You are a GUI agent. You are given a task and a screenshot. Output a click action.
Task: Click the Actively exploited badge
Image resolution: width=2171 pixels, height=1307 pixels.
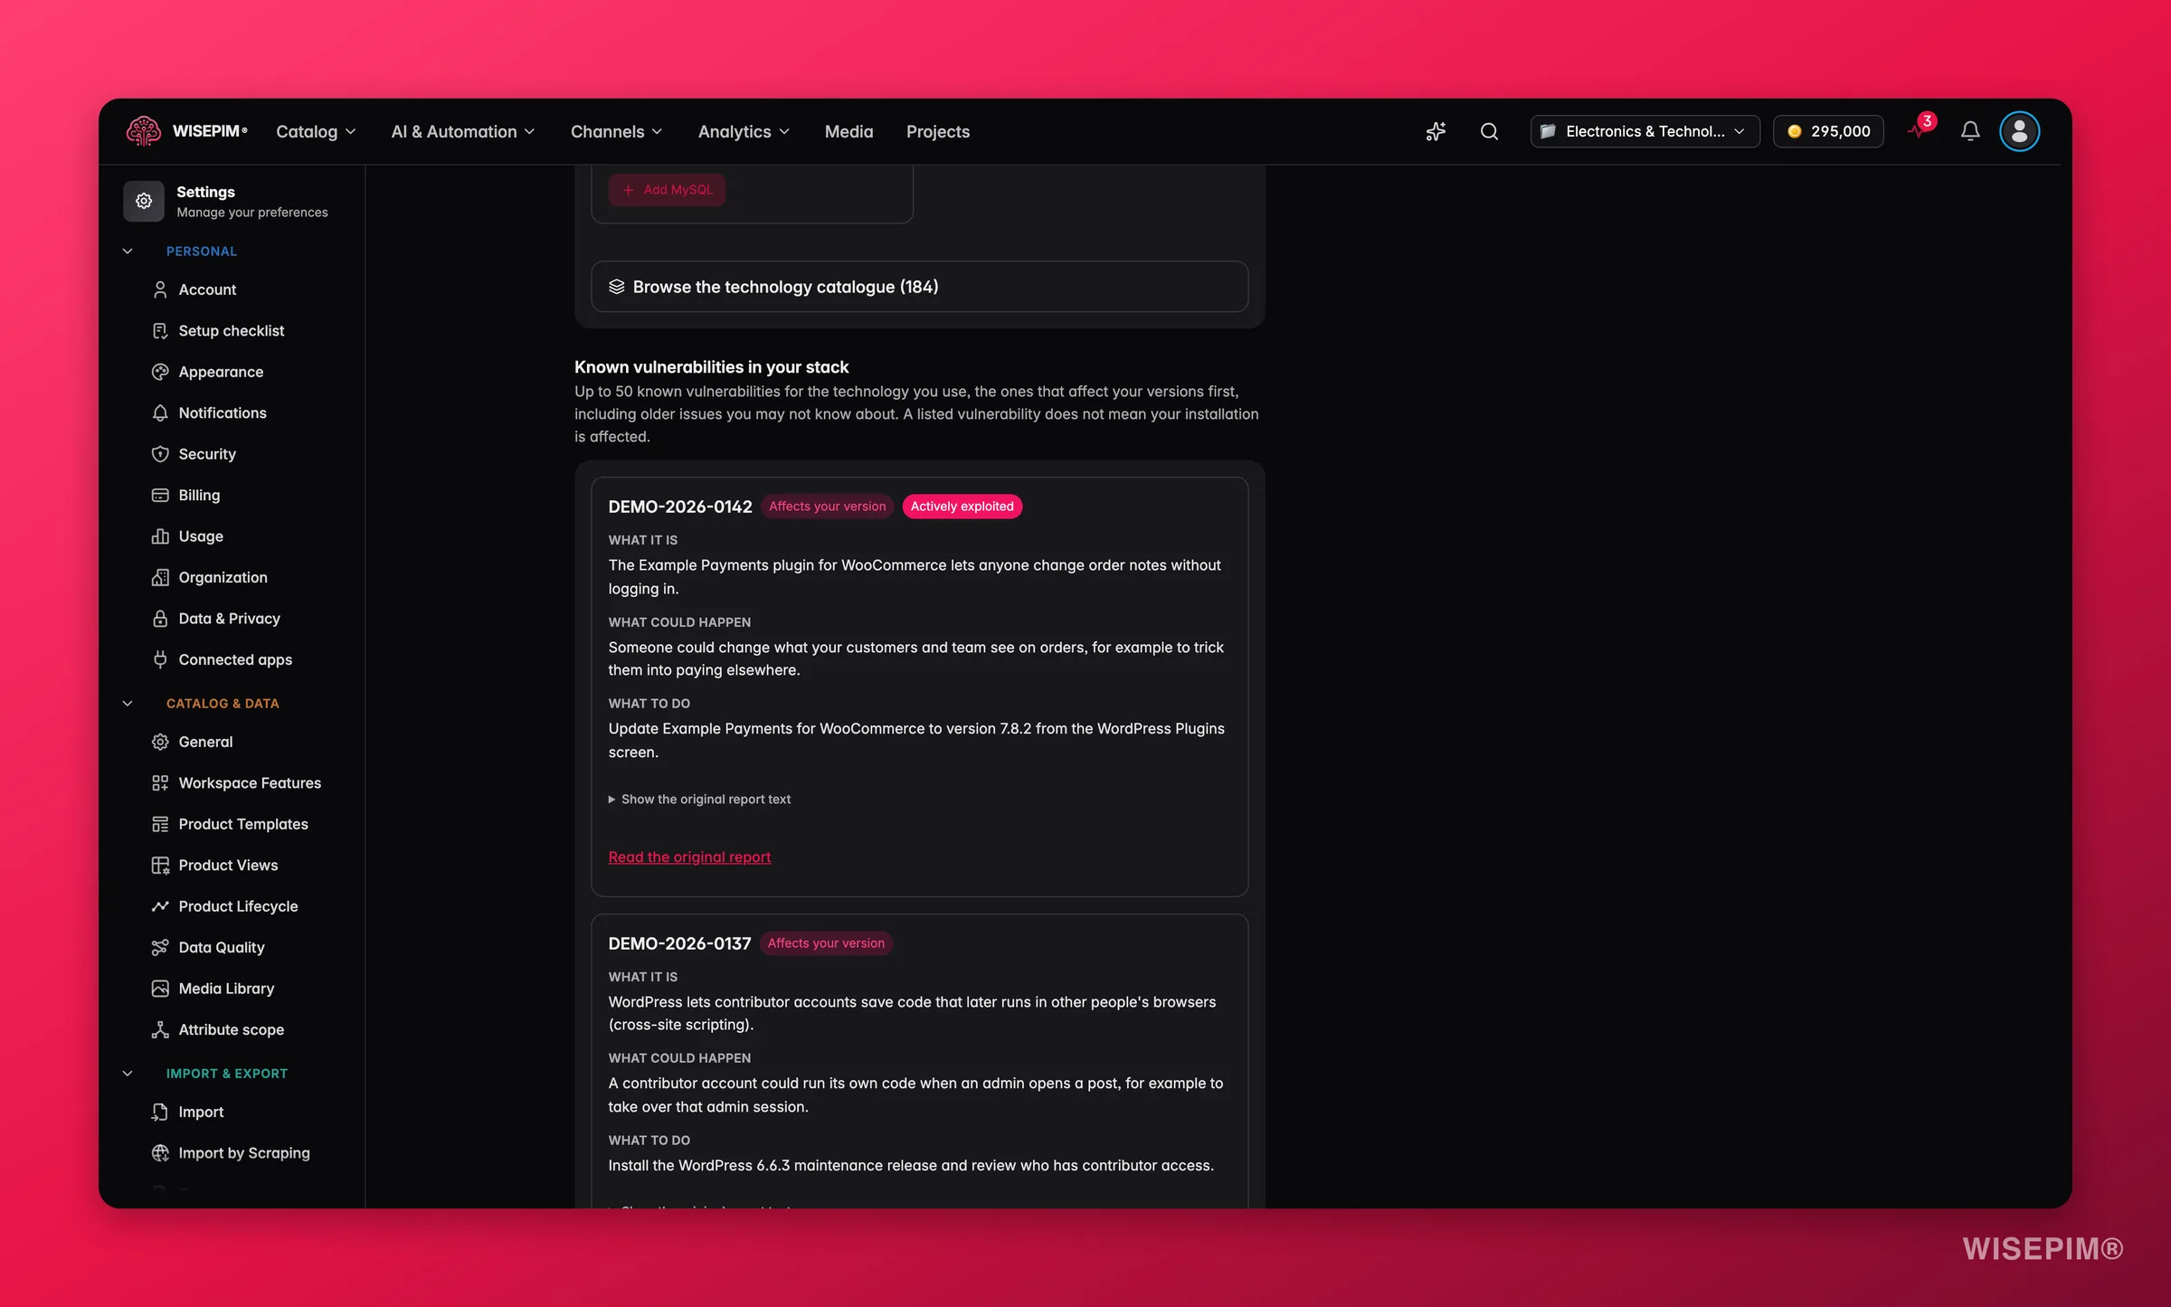(962, 507)
